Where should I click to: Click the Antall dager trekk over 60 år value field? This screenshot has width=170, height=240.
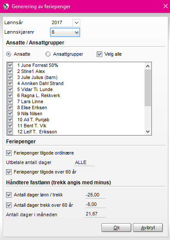pyautogui.click(x=95, y=205)
